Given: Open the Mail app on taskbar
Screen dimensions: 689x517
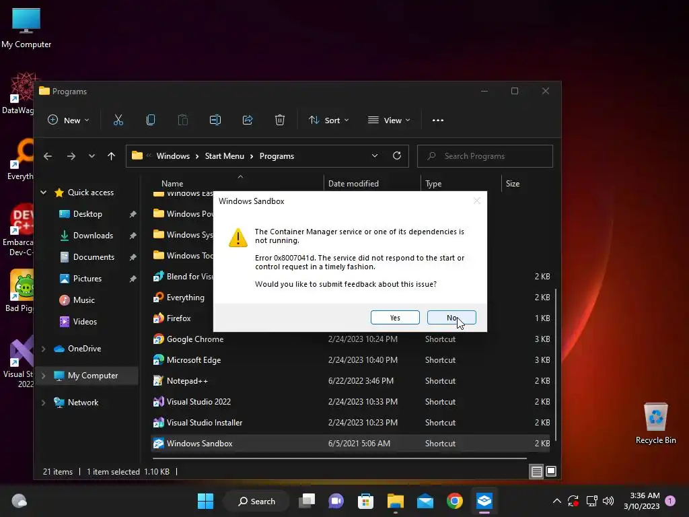Looking at the screenshot, I should [x=425, y=501].
